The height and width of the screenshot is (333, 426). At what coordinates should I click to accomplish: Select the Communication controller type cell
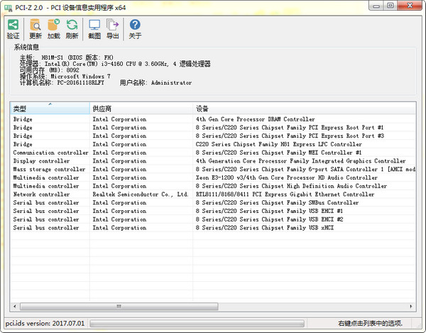51,153
